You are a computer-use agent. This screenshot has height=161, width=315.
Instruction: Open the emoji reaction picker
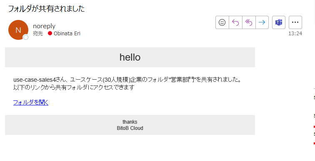click(x=222, y=22)
